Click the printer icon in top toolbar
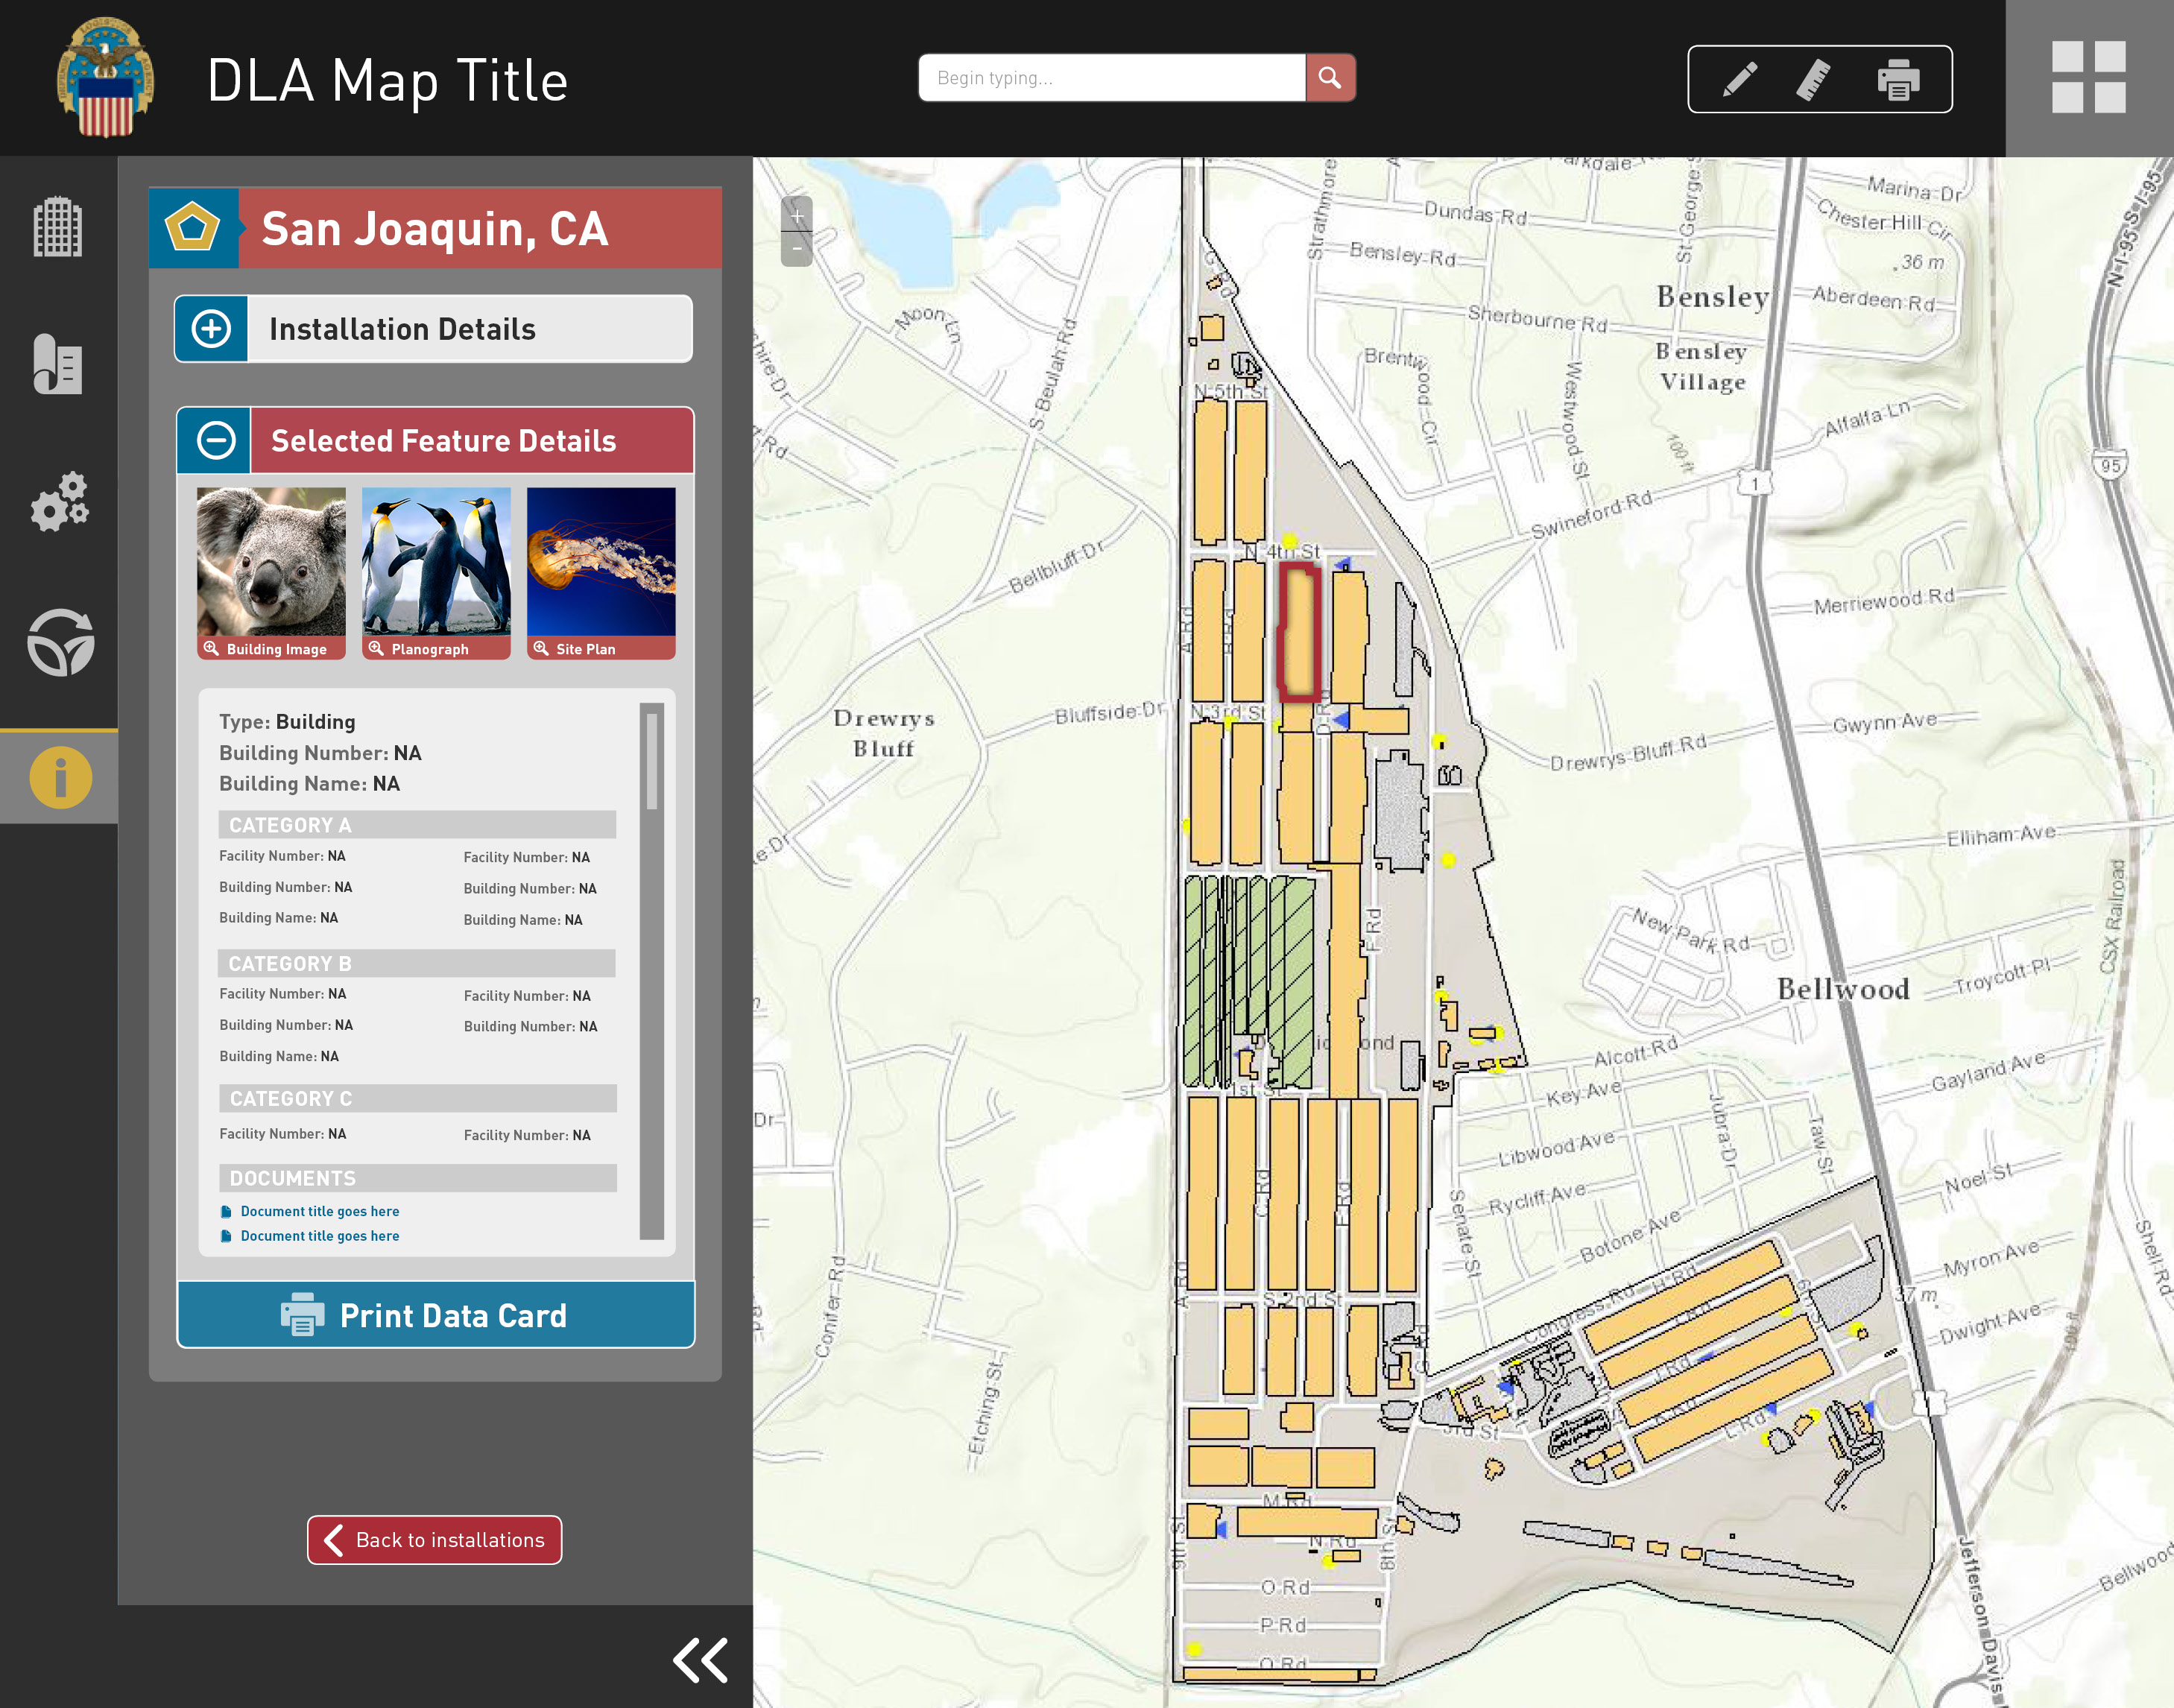This screenshot has width=2174, height=1708. pos(1897,79)
